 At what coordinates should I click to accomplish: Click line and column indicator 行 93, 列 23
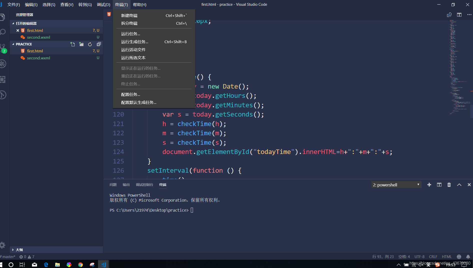(x=383, y=257)
